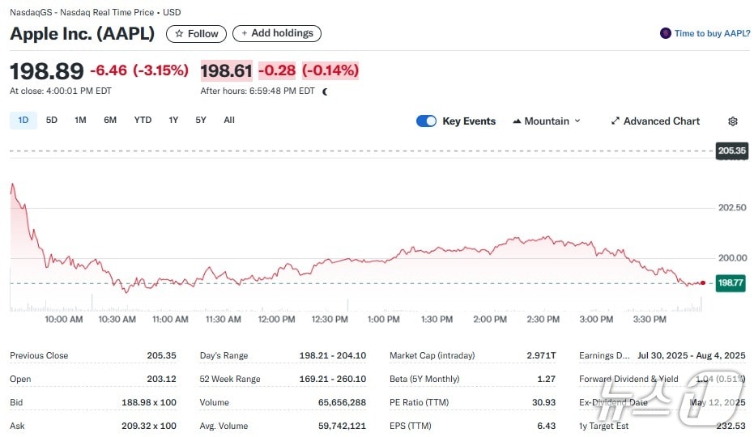Switch to the 5D time range
The image size is (754, 437).
point(52,121)
